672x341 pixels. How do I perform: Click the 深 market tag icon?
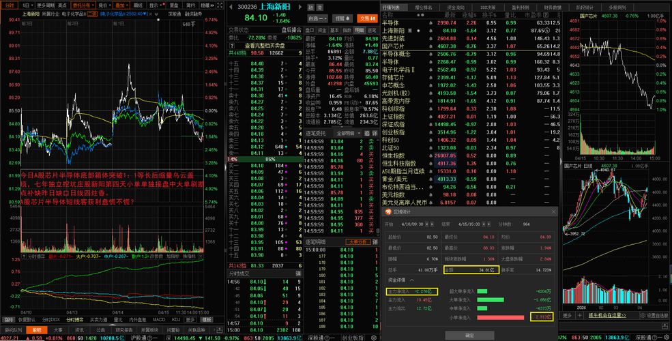320,8
